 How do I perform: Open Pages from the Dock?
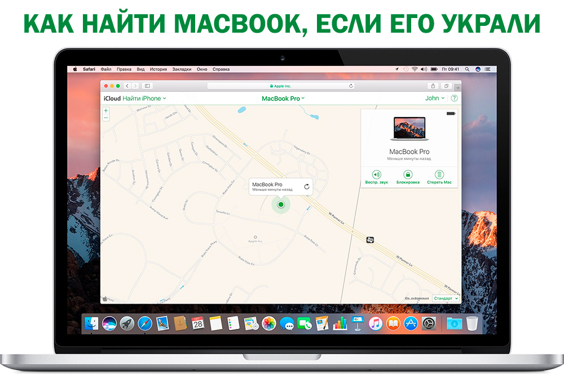pos(322,323)
